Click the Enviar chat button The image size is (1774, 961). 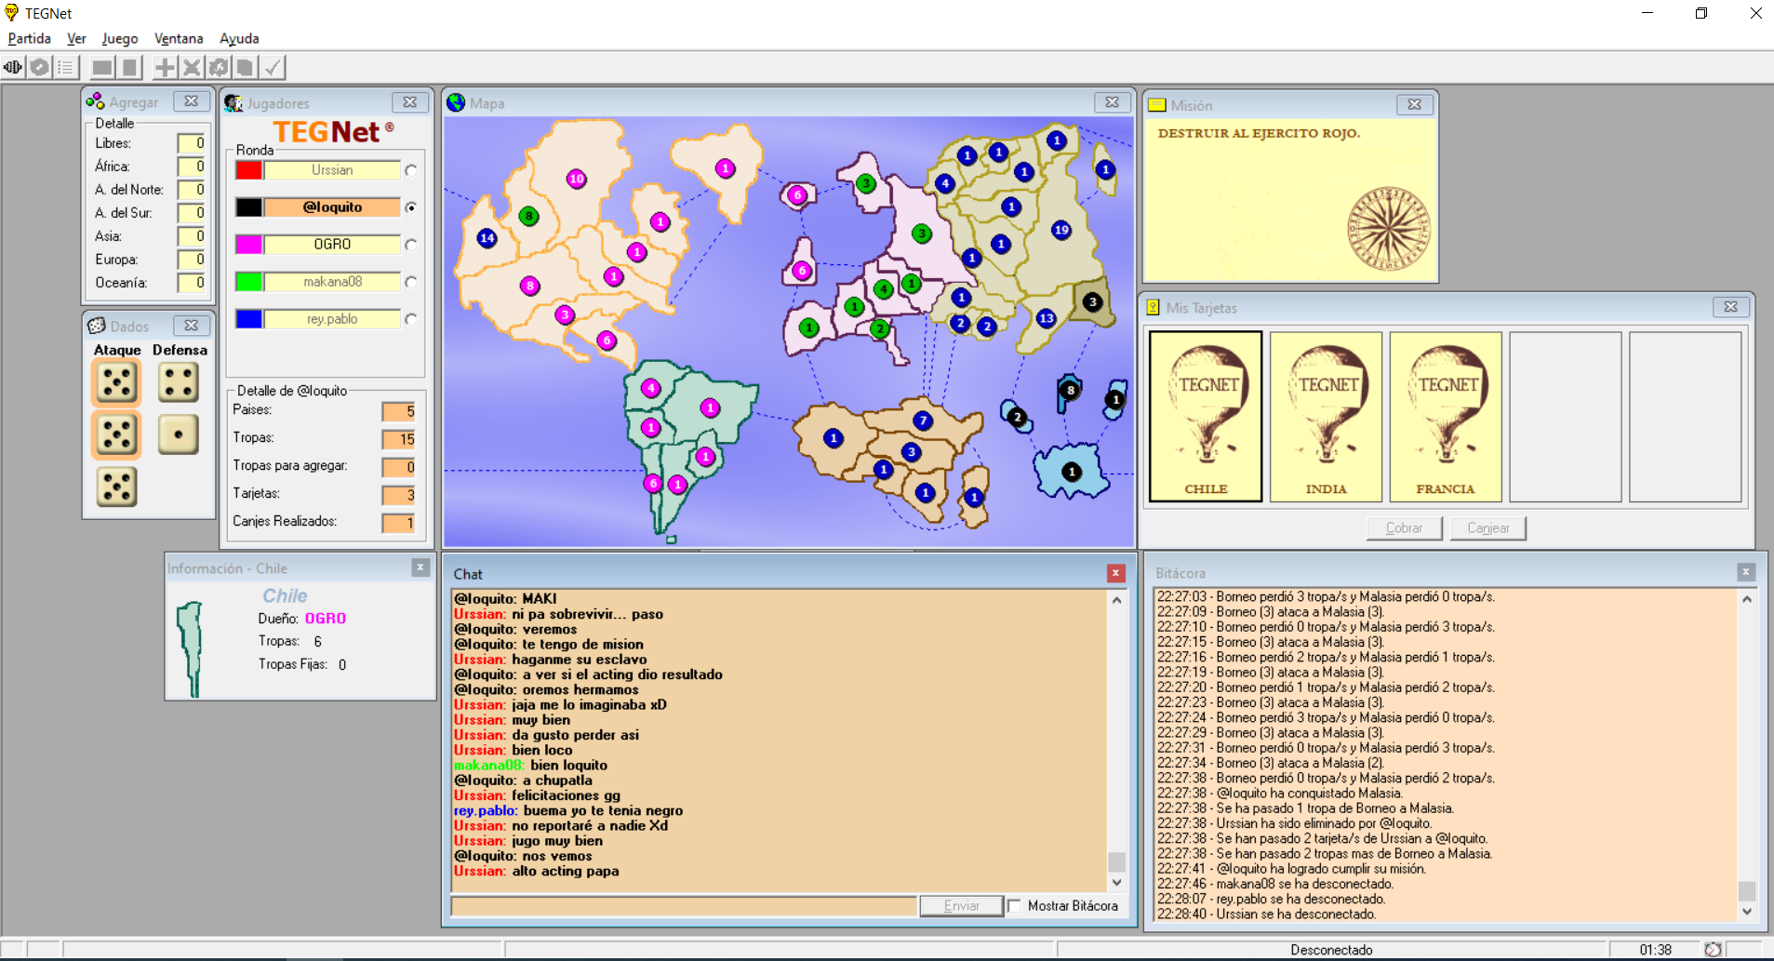point(961,905)
